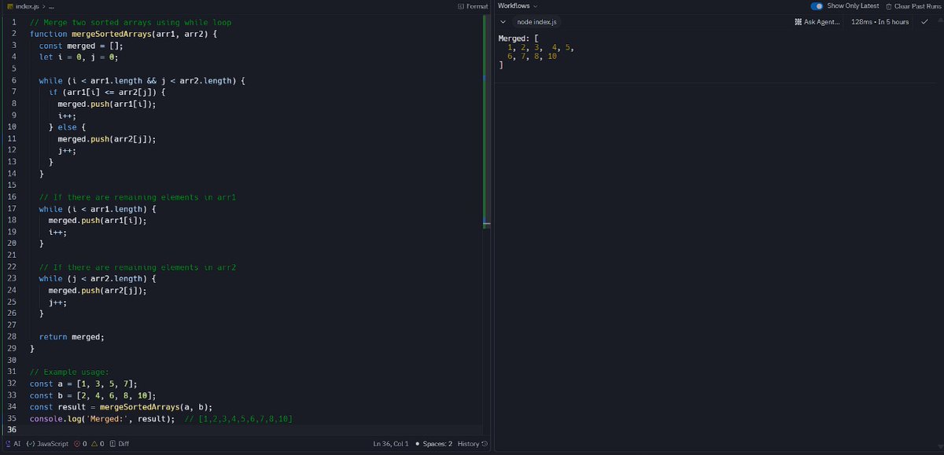
Task: Click the 'Merge two sorted arrays' comment
Action: (x=130, y=22)
